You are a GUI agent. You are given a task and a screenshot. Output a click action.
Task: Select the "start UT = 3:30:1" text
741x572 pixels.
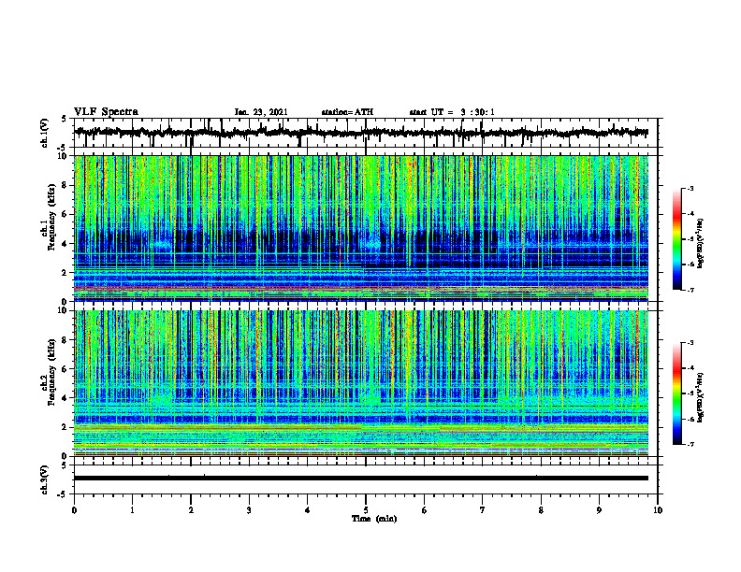452,112
